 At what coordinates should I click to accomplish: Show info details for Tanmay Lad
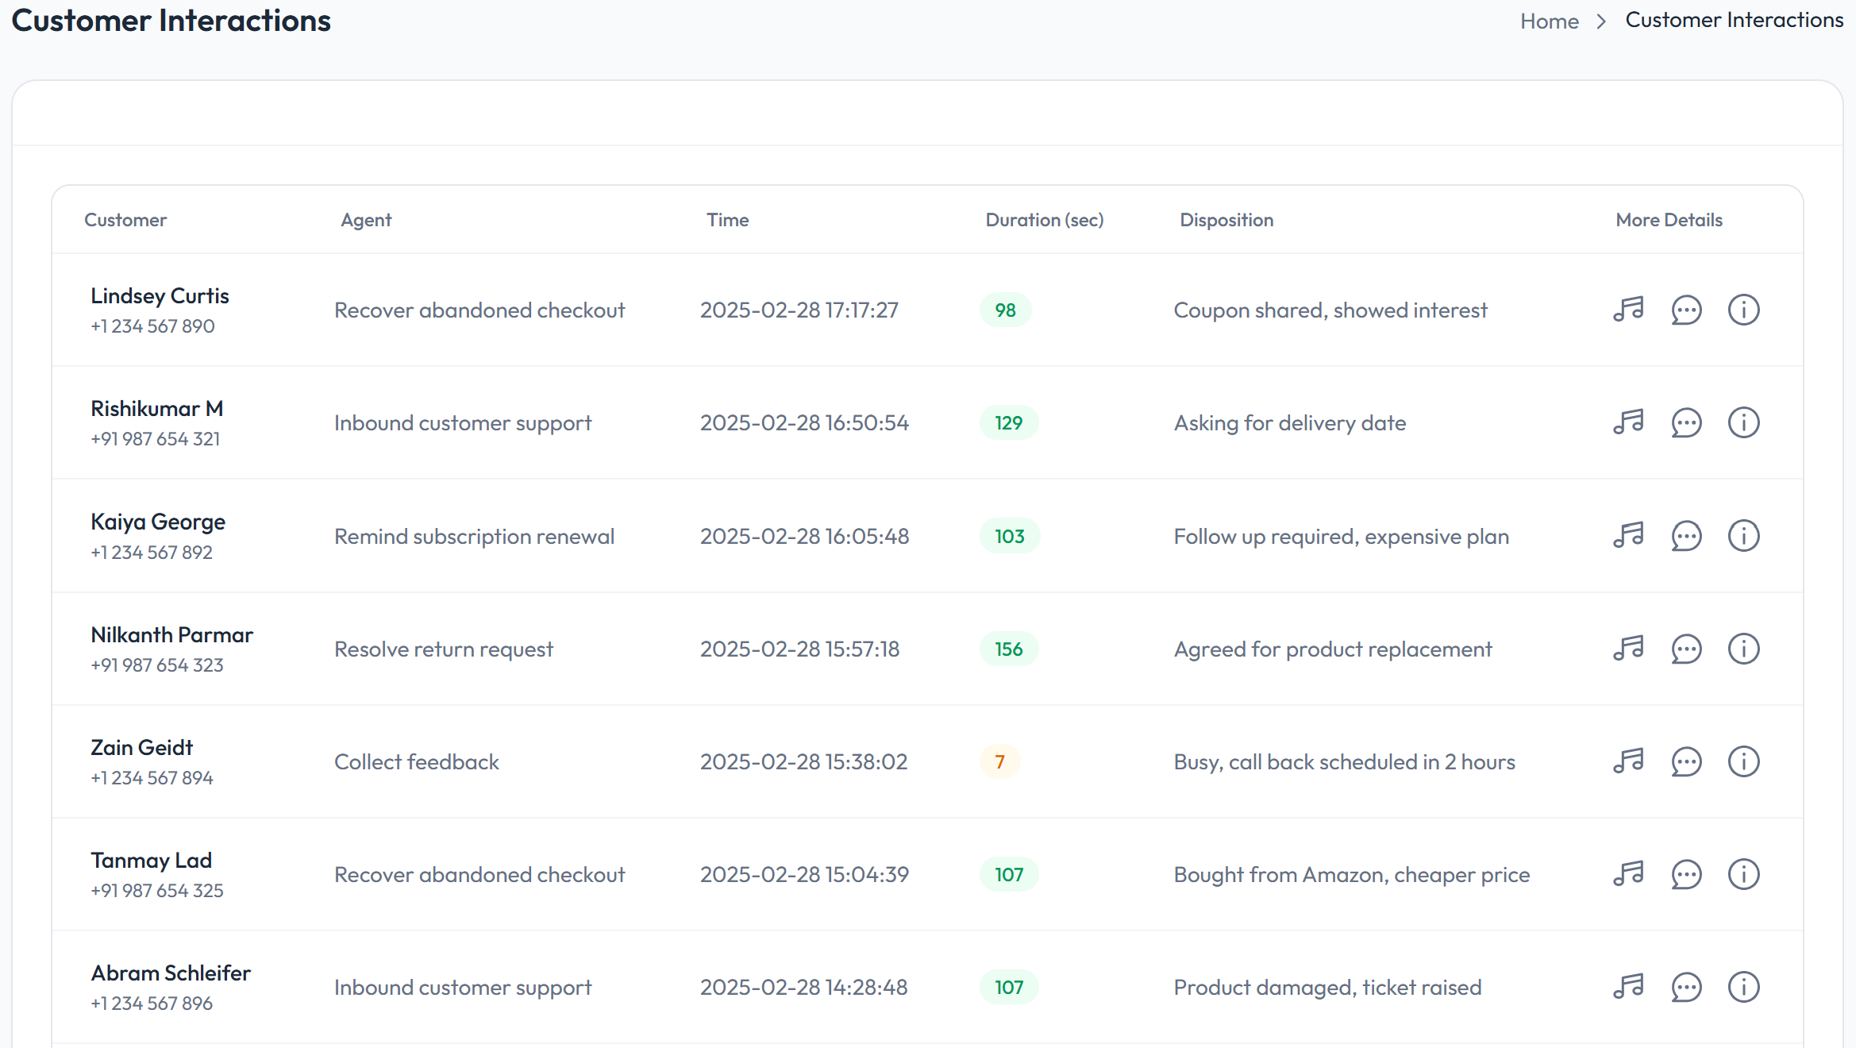point(1743,875)
